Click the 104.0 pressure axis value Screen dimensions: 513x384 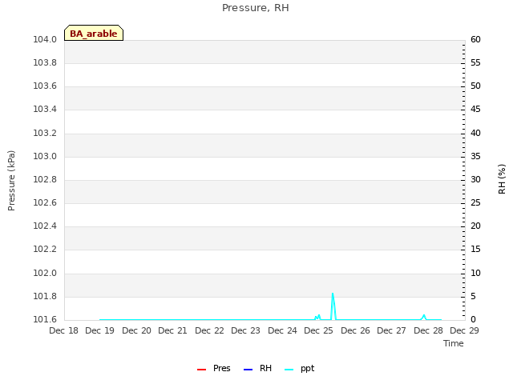[x=45, y=39]
